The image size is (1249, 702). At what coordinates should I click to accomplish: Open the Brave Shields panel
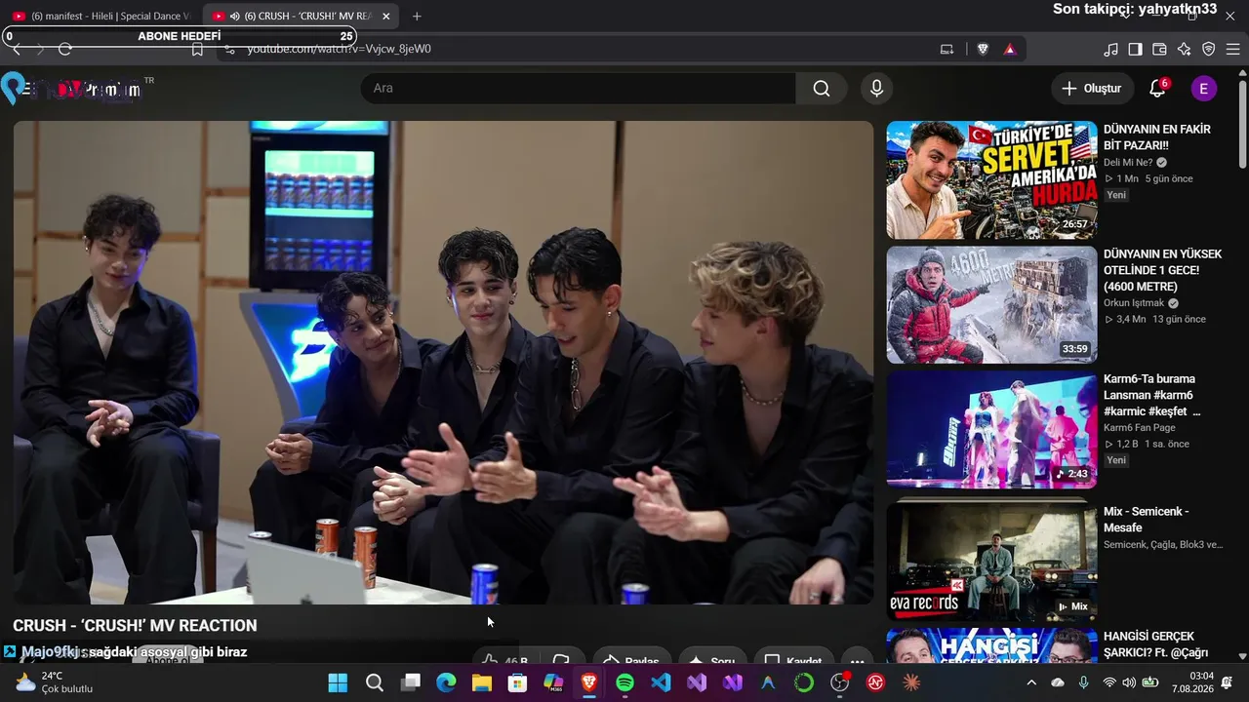click(983, 49)
